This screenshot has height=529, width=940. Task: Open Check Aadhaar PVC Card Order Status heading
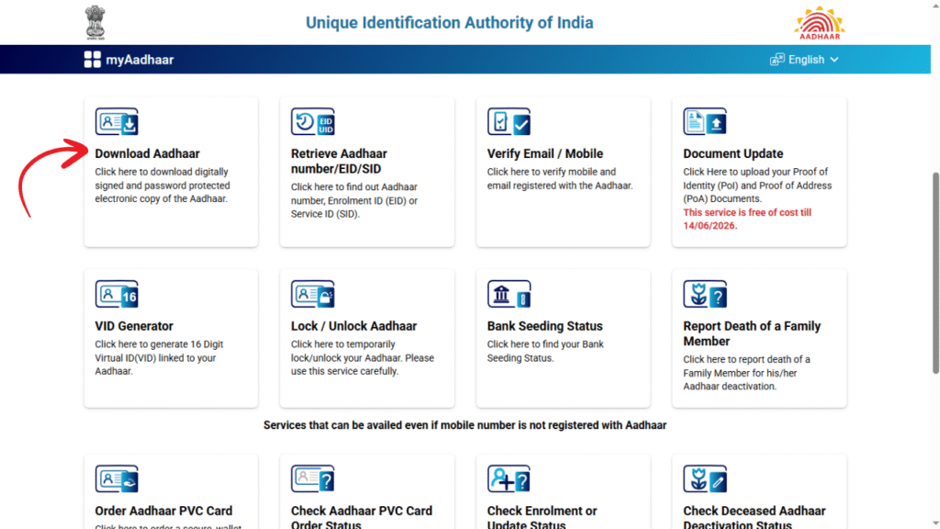pyautogui.click(x=362, y=517)
